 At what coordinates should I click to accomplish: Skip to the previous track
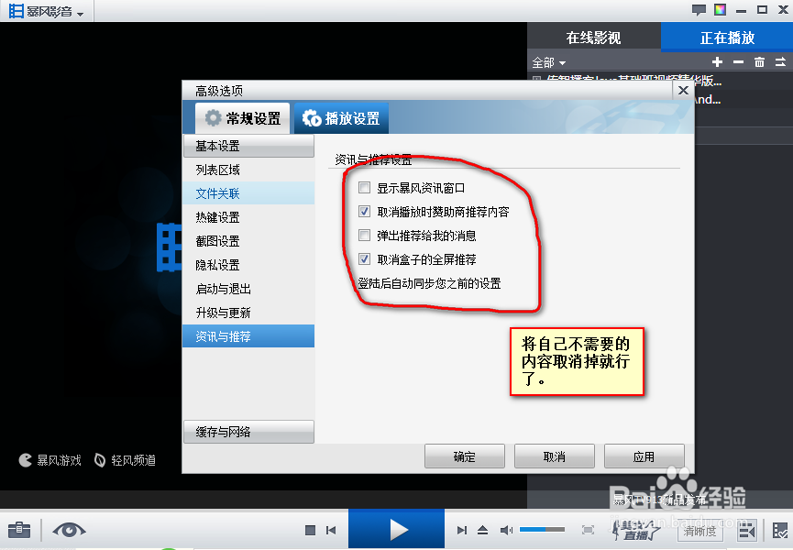pos(331,530)
